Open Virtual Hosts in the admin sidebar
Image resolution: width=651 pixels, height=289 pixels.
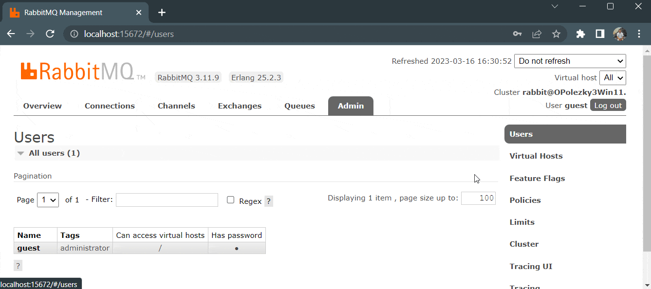coord(536,156)
